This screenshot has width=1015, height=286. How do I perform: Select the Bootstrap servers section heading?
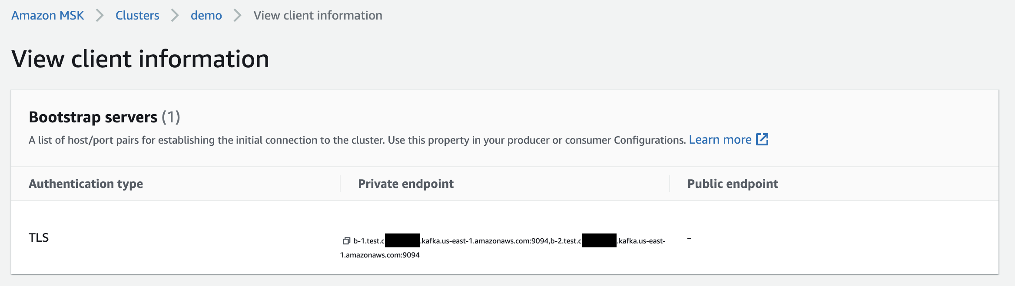pos(93,116)
